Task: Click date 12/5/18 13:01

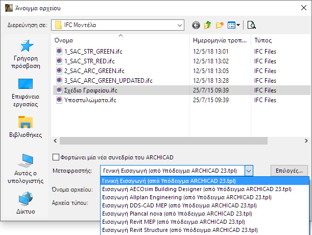Action: (x=211, y=52)
